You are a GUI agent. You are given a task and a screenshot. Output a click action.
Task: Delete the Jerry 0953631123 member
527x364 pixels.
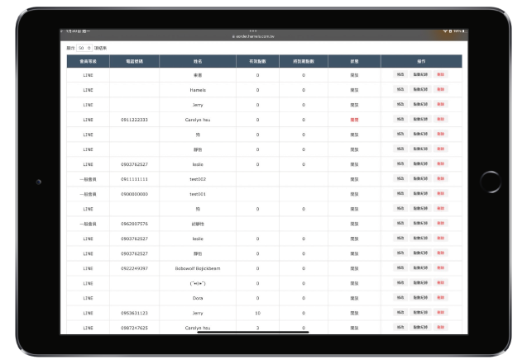(x=441, y=312)
